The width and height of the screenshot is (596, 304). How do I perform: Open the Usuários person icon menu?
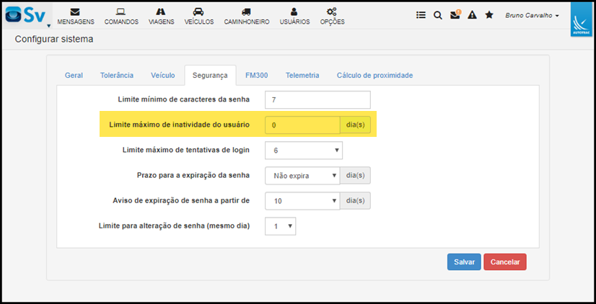tap(294, 17)
